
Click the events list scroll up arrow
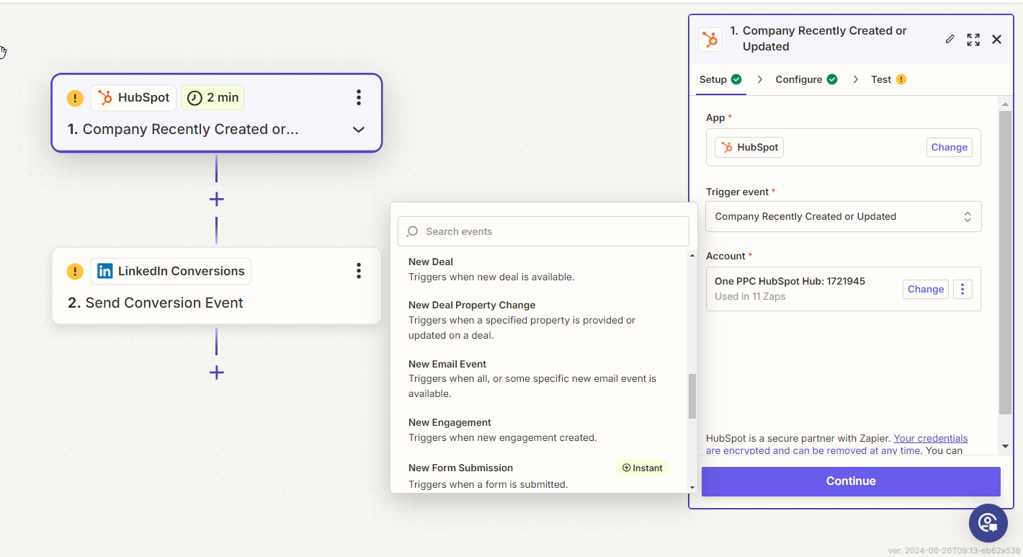click(692, 256)
